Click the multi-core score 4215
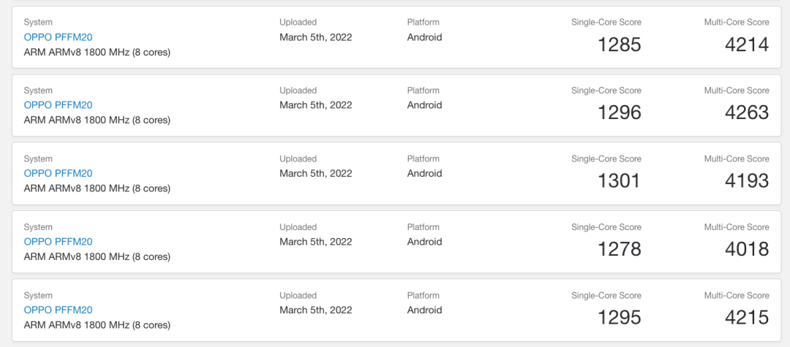The image size is (790, 347). [747, 317]
